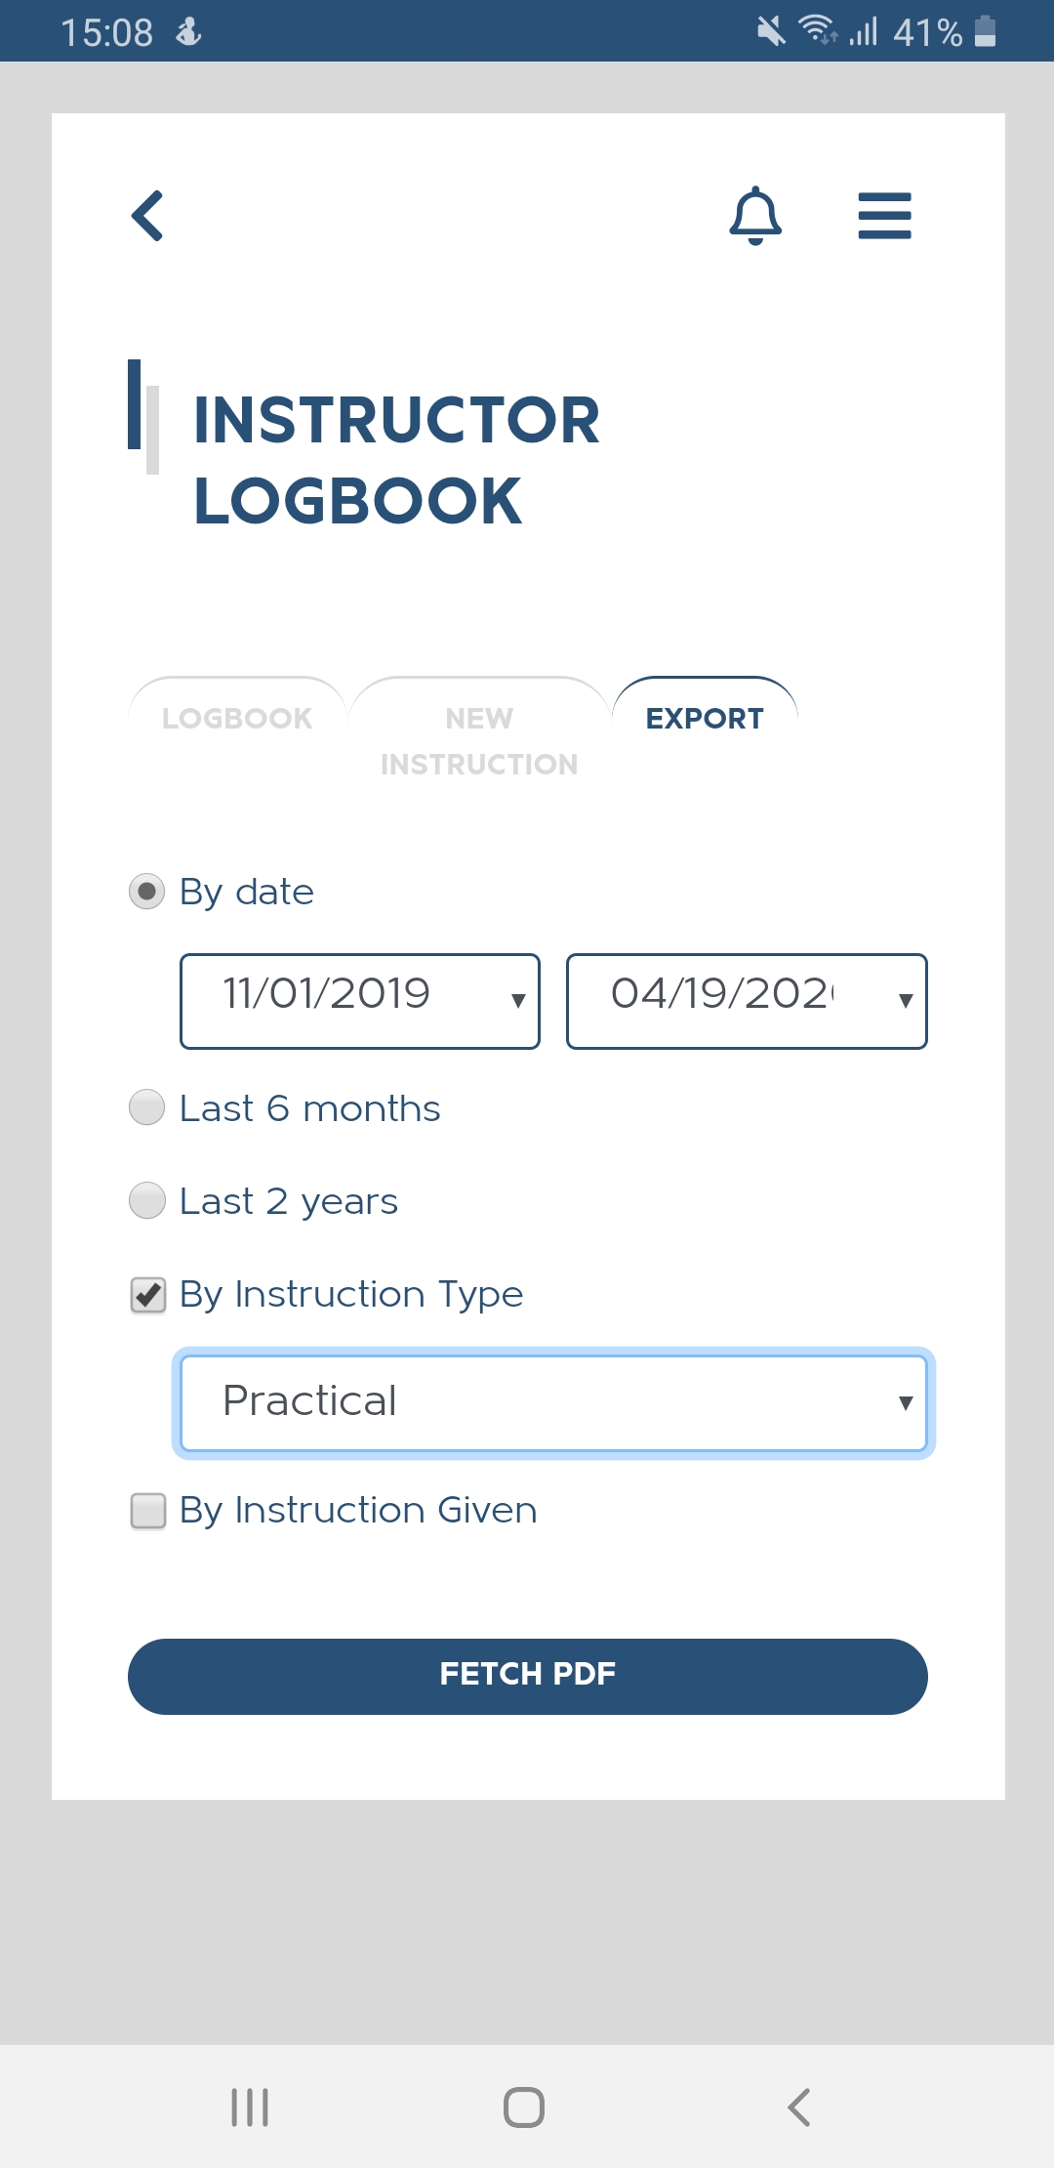Viewport: 1054px width, 2168px height.
Task: Tap the Wi-Fi status icon
Action: 816,30
